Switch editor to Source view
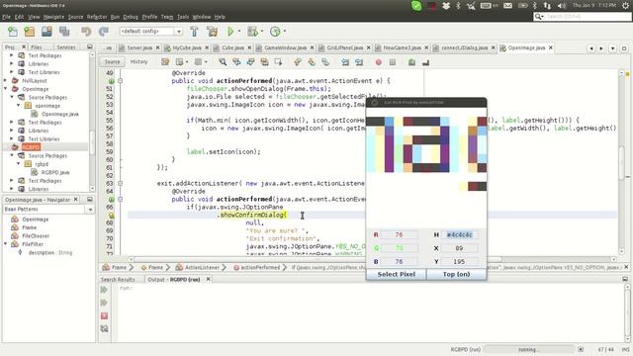Screen dimensions: 633x356 (x=112, y=61)
